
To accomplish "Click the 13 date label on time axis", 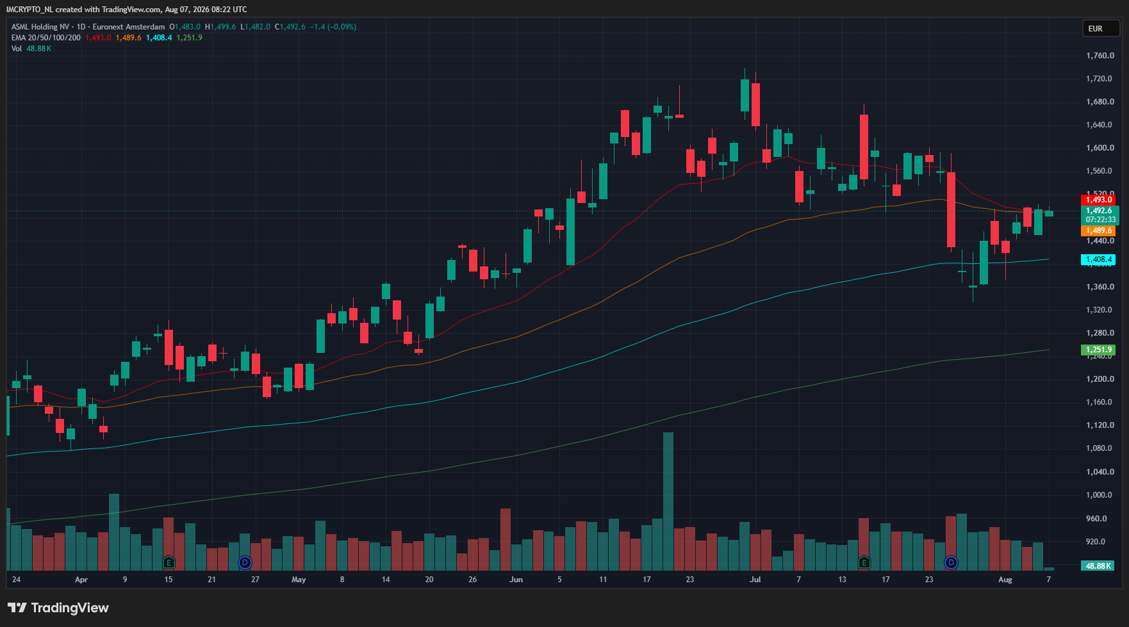I will coord(842,580).
